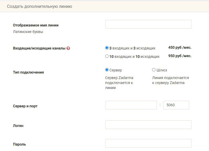The width and height of the screenshot is (209, 151).
Task: Select the 3 incoming and 3 outgoing channels option
Action: pyautogui.click(x=107, y=48)
